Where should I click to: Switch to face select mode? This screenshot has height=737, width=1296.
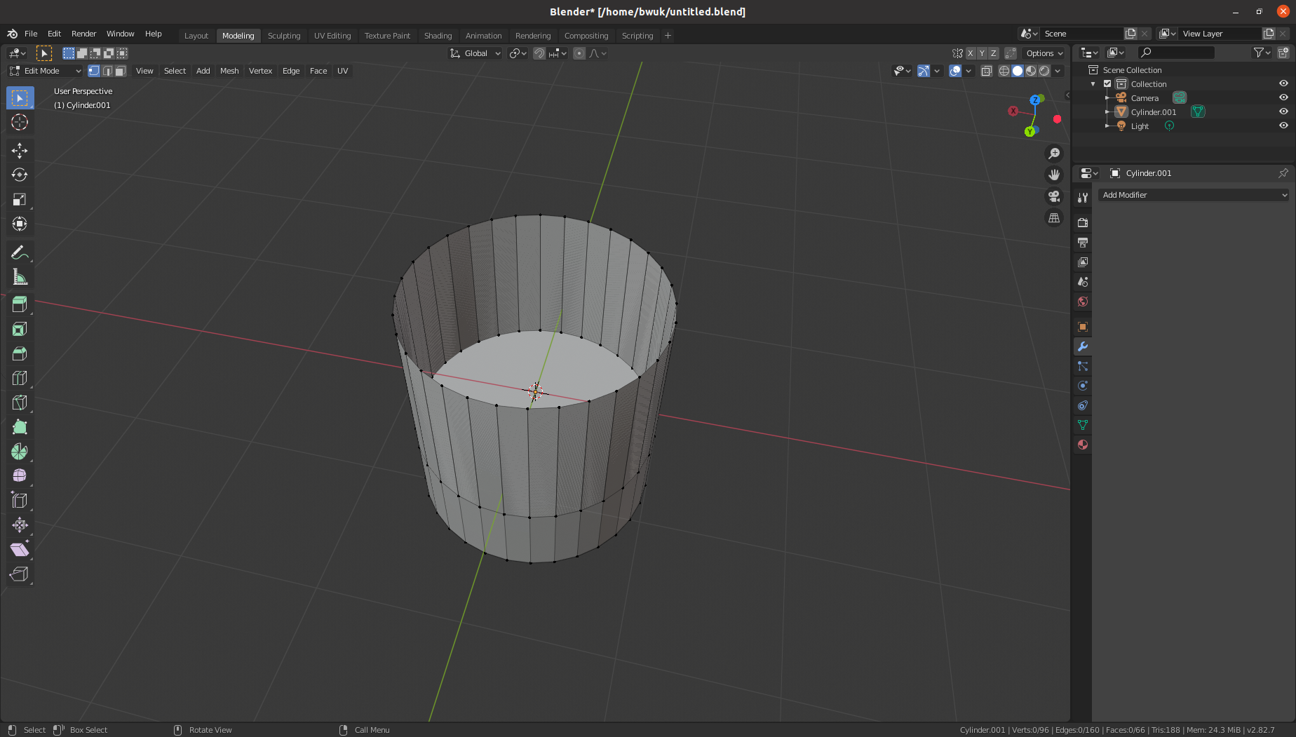(120, 70)
